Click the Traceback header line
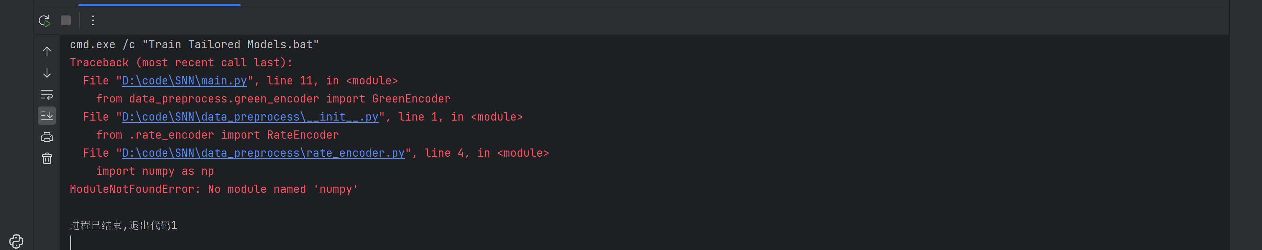The image size is (1262, 250). coord(181,63)
